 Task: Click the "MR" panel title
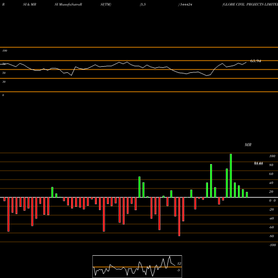(x=248, y=145)
